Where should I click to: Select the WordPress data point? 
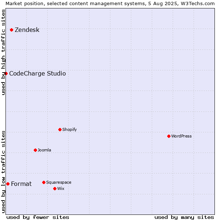pos(169,136)
